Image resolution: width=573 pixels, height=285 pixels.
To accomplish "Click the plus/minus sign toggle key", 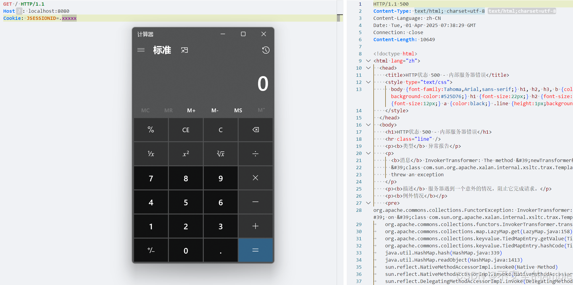I will tap(151, 250).
